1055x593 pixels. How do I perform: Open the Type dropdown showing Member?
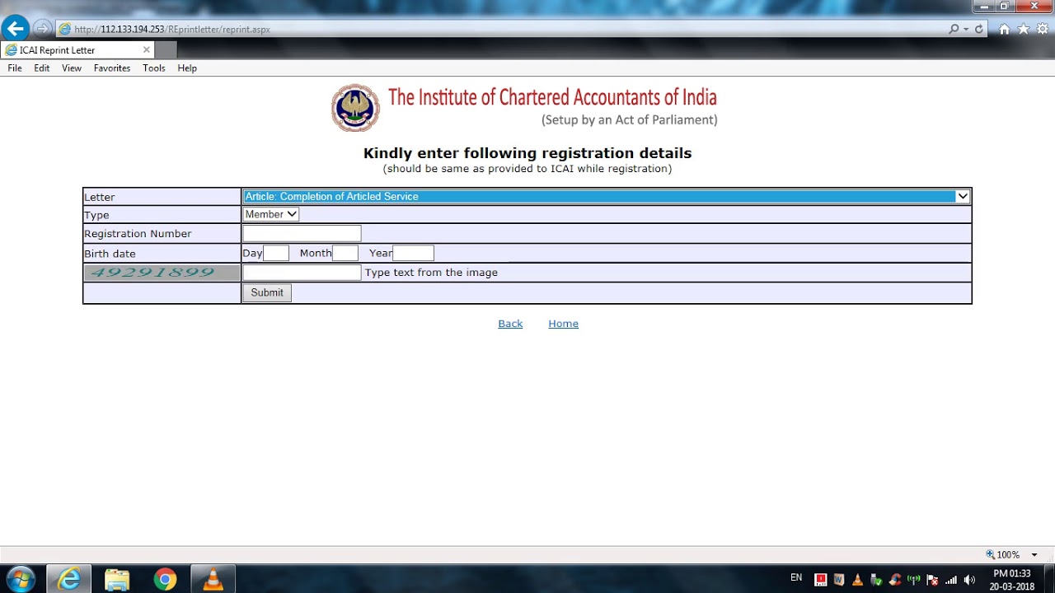[271, 214]
